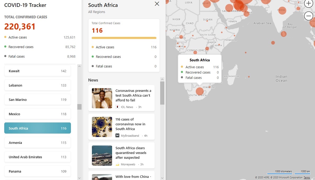Choose San Marino in the list

click(x=37, y=100)
